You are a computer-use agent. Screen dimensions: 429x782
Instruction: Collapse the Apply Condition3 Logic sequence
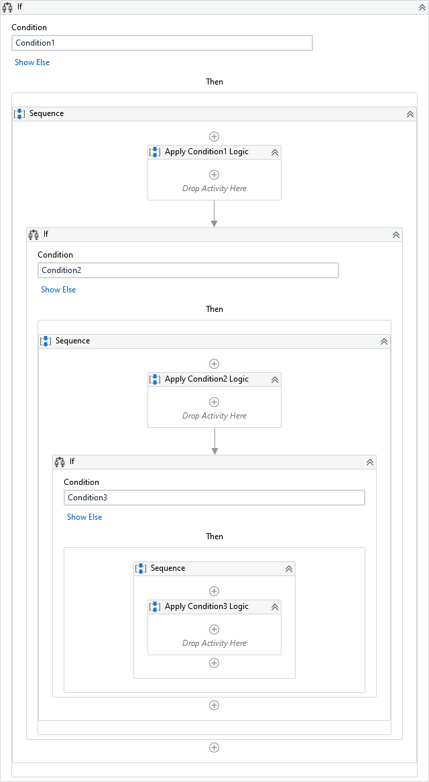(274, 607)
